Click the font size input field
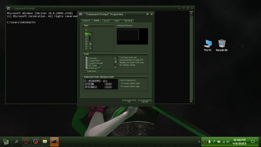 click(88, 30)
